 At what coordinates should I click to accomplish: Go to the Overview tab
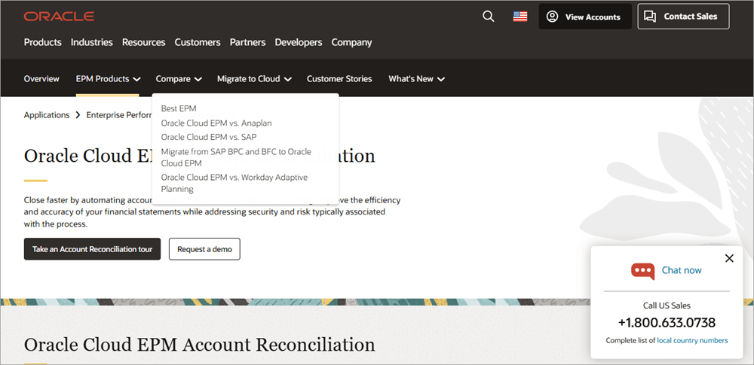[41, 79]
